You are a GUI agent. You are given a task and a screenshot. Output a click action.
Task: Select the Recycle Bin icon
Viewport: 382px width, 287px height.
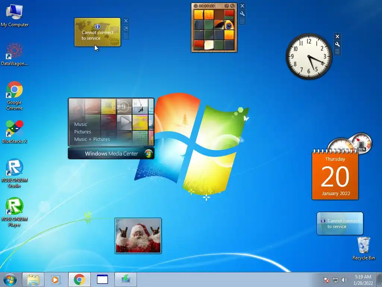(x=363, y=248)
